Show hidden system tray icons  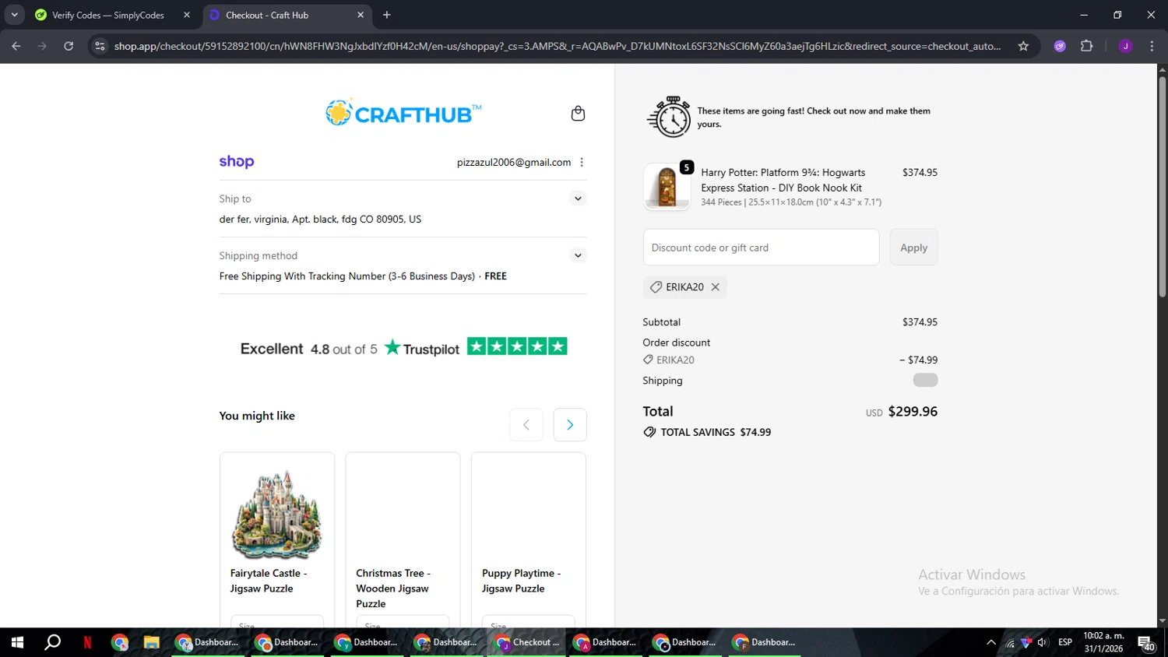click(990, 642)
